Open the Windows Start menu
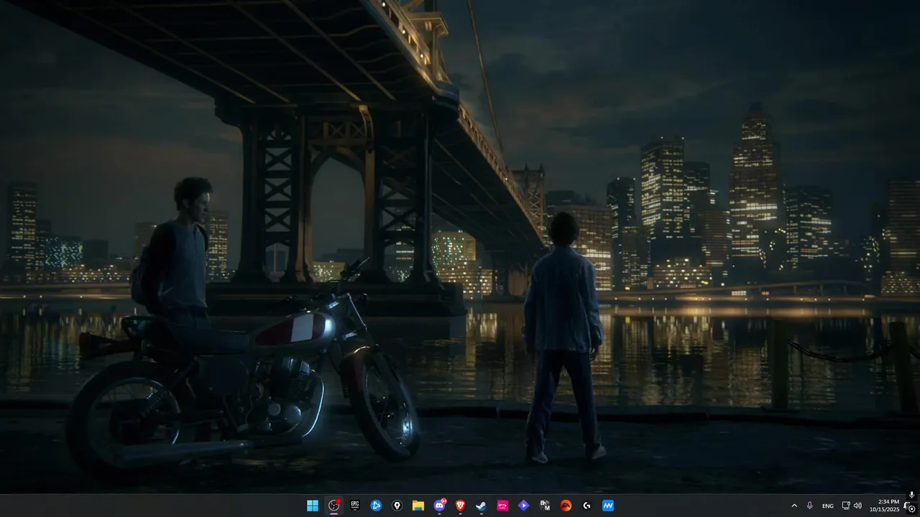This screenshot has height=517, width=920. tap(313, 506)
